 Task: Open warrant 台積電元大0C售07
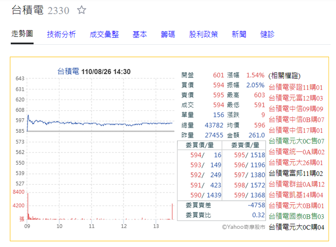(296, 141)
